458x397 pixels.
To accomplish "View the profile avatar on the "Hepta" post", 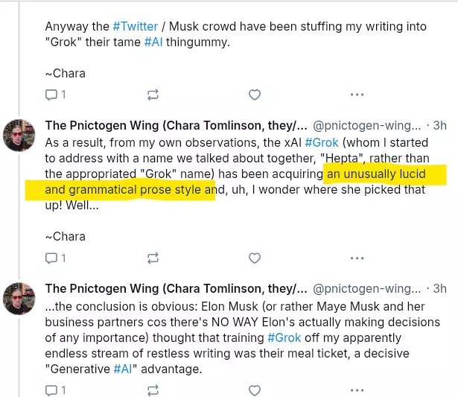I will (x=19, y=136).
